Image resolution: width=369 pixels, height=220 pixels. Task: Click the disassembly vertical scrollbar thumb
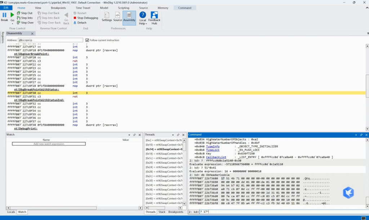click(367, 86)
